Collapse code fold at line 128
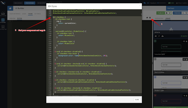 [x=52, y=52]
